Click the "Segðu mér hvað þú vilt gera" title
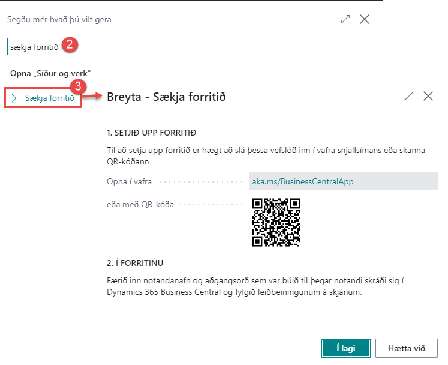 tap(59, 19)
